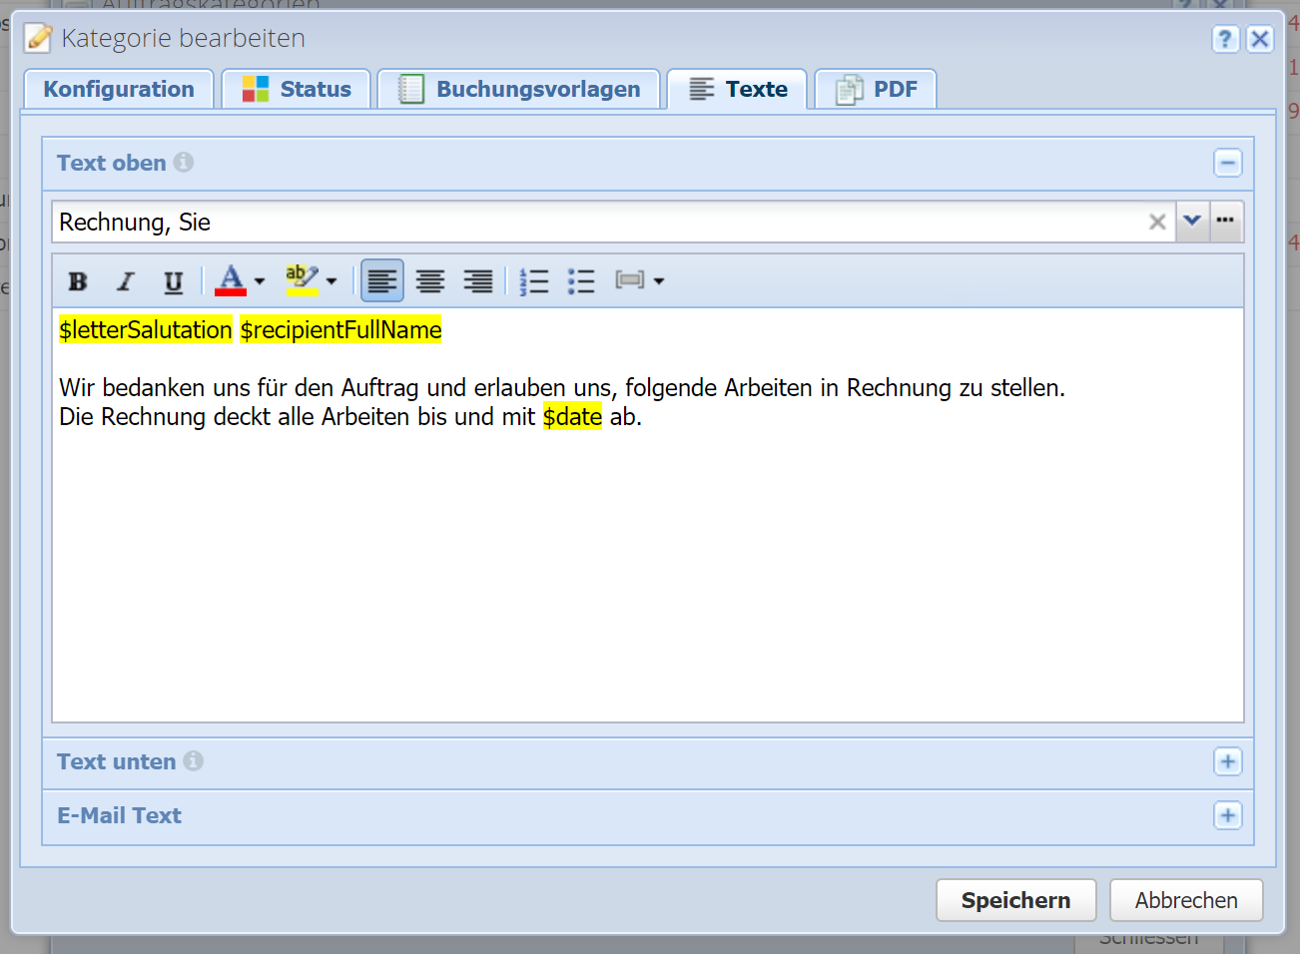Open the highlight color dropdown arrow
The height and width of the screenshot is (954, 1300).
click(331, 281)
